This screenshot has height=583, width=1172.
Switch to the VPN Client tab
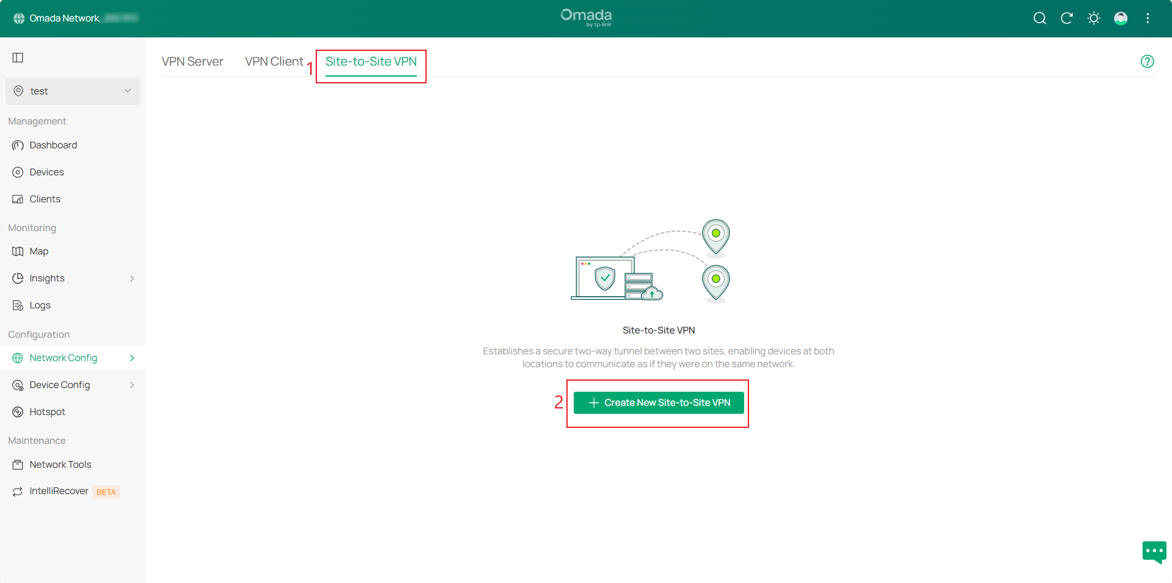point(274,61)
